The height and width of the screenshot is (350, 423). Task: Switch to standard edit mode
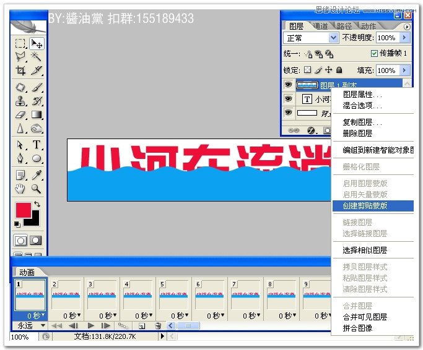pyautogui.click(x=20, y=241)
